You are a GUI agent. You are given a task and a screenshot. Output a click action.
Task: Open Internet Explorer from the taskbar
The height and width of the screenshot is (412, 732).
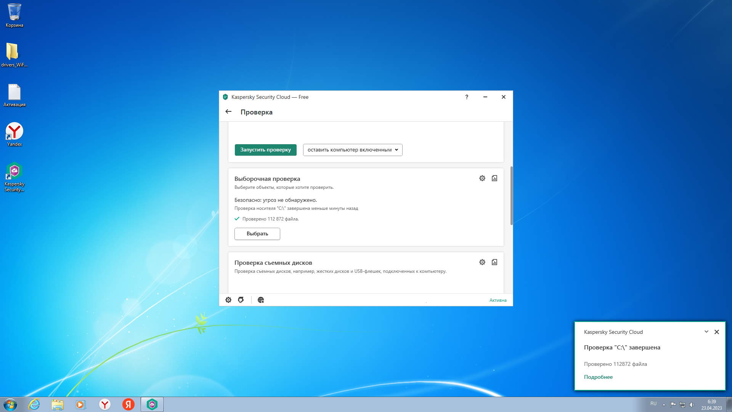click(x=34, y=404)
